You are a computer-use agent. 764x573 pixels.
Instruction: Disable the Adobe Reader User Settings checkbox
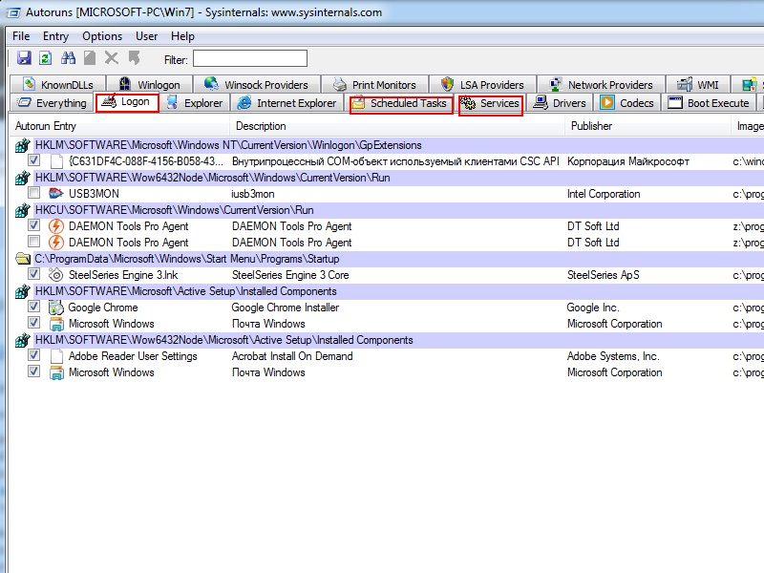pos(34,356)
